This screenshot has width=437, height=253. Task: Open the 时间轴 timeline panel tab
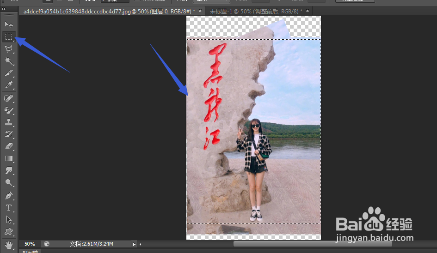coord(30,252)
